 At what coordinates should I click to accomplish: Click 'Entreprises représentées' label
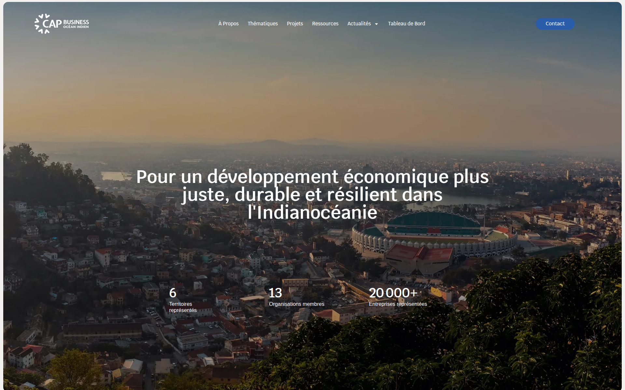[398, 304]
